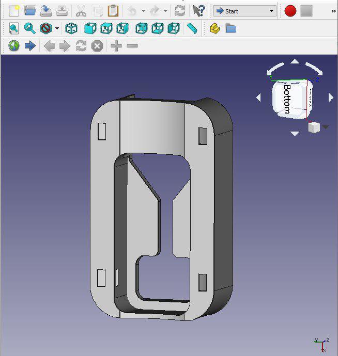Viewport: 338px width, 356px height.
Task: Click the Paste clipboard icon
Action: pos(113,10)
